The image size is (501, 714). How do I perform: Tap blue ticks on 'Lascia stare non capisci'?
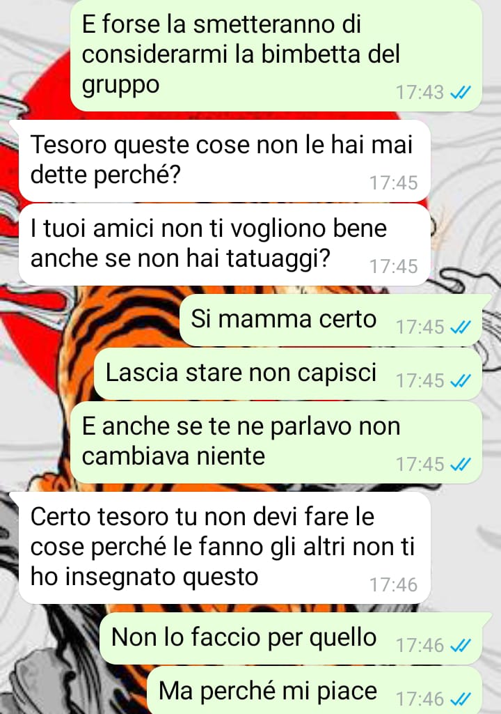460,380
